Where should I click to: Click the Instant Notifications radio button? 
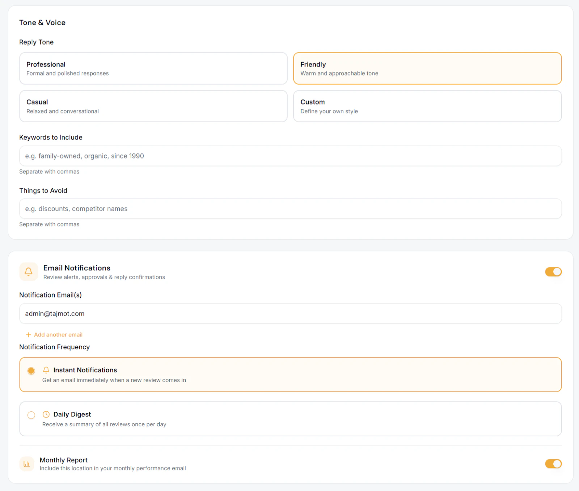31,371
